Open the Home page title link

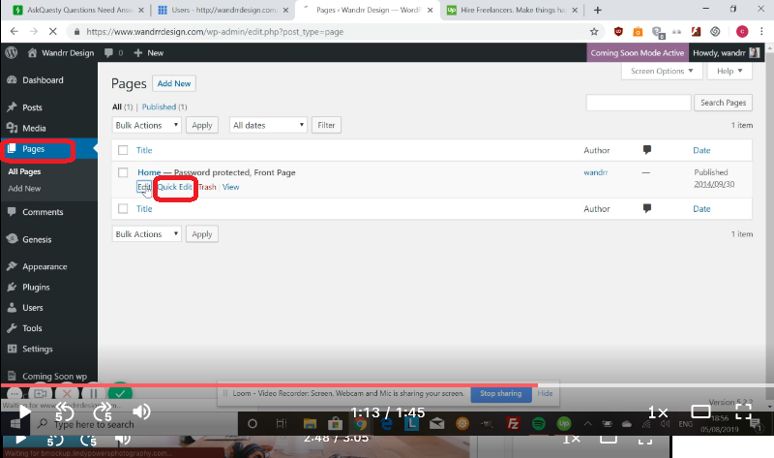pyautogui.click(x=149, y=172)
